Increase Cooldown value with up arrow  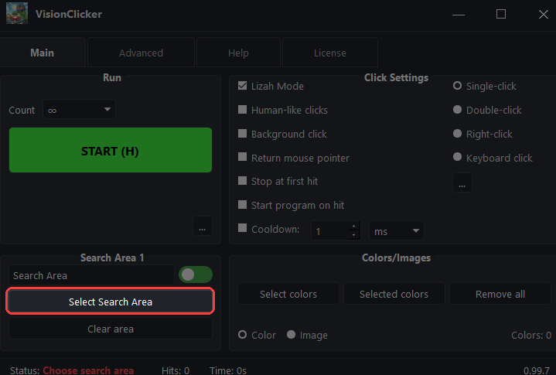click(354, 226)
